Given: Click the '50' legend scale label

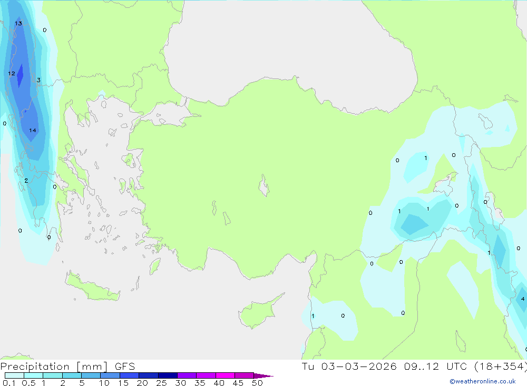Looking at the screenshot, I should point(258,383).
